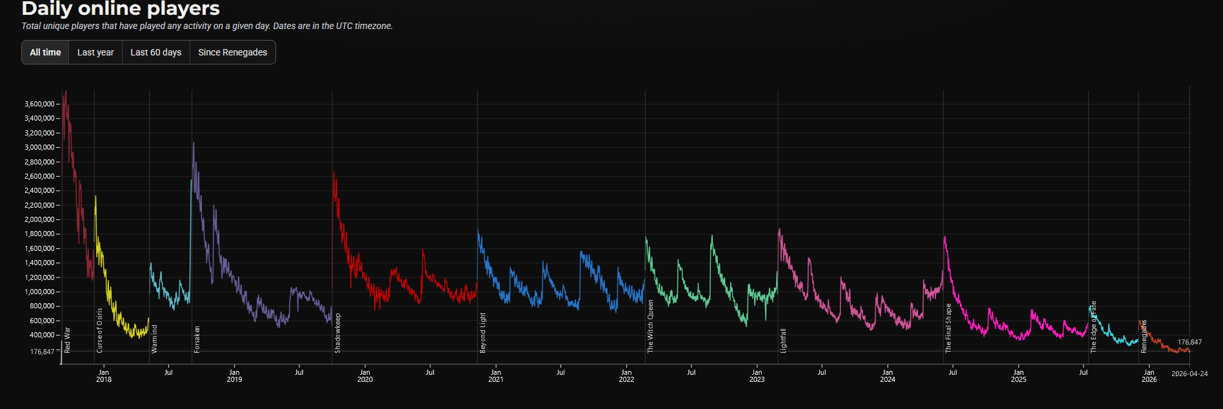Select the All time tab
Viewport: 1223px width, 409px height.
coord(45,52)
